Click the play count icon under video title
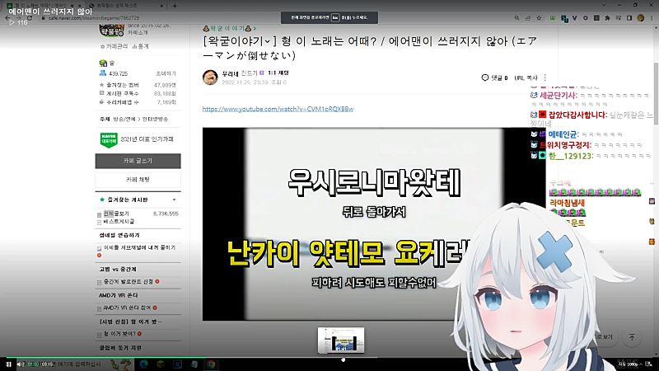The image size is (659, 371). pos(12,22)
